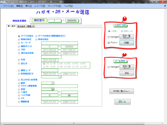The image size is (167, 125).
Task: Expand the 技術商品区分 combo box
Action: pos(60,77)
